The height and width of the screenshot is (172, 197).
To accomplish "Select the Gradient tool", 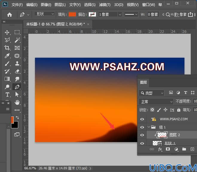I will 7,79.
